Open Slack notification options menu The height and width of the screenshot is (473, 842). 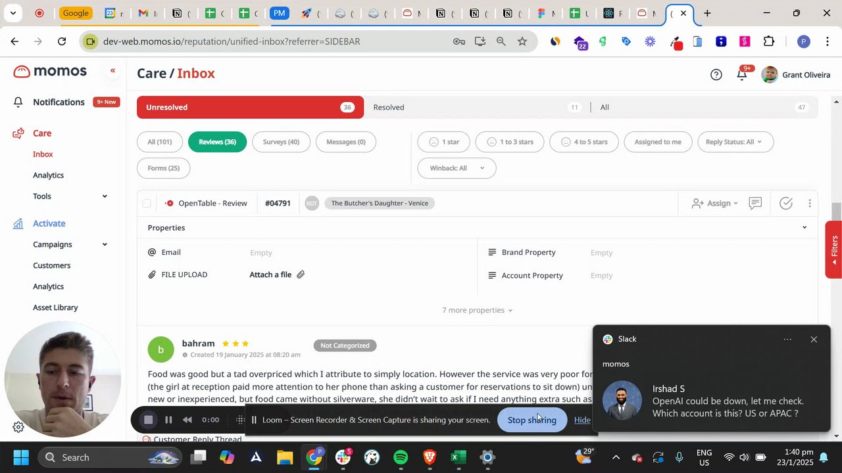click(787, 340)
